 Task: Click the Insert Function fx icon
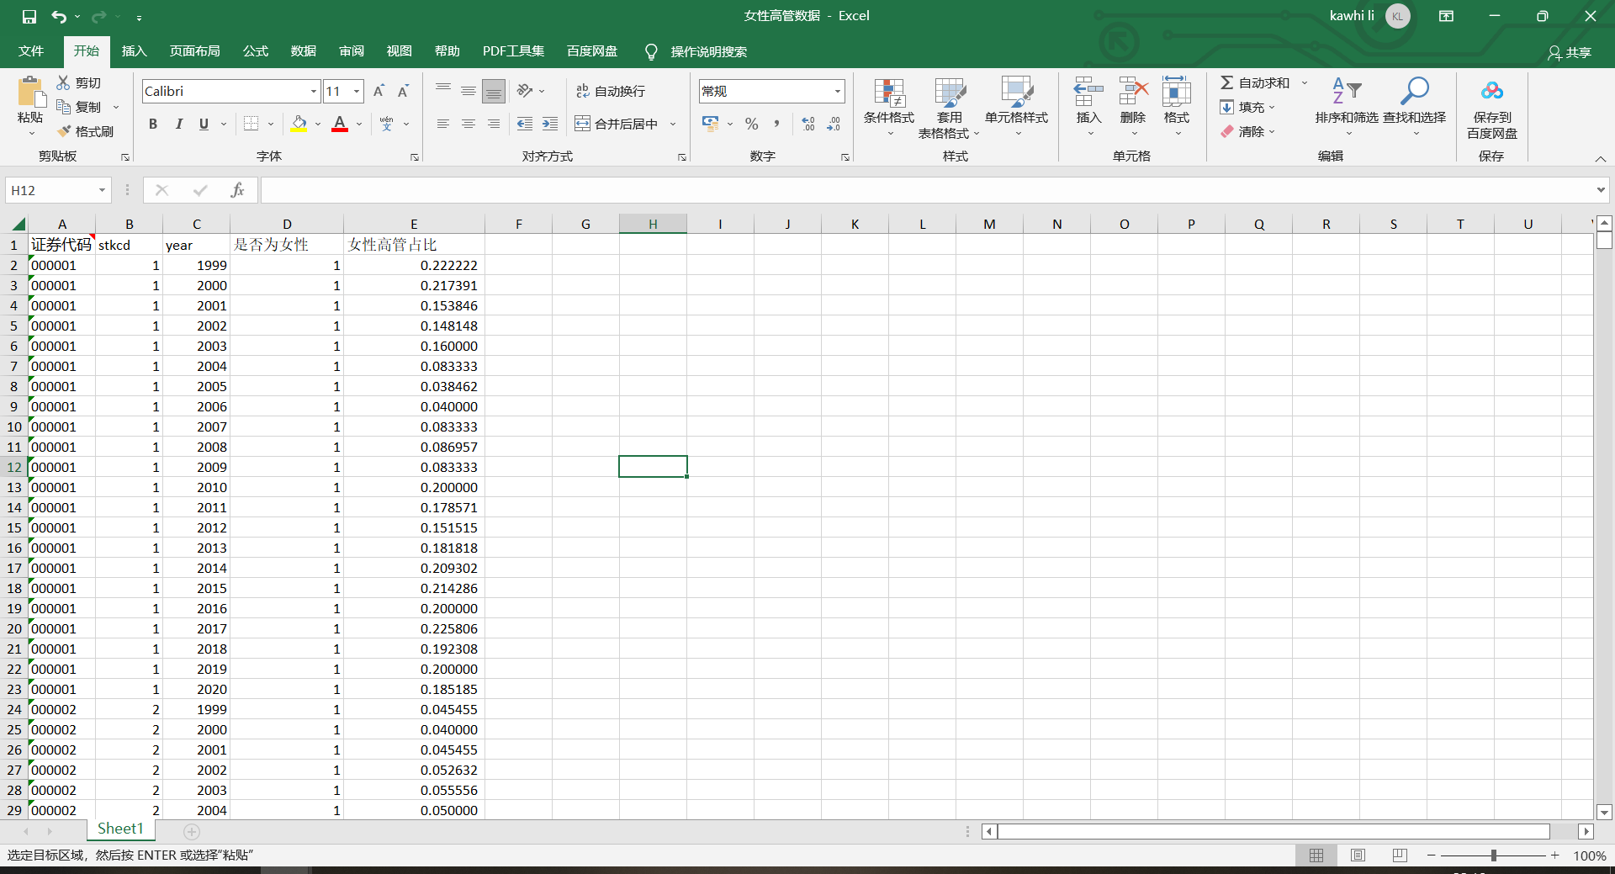(x=237, y=190)
